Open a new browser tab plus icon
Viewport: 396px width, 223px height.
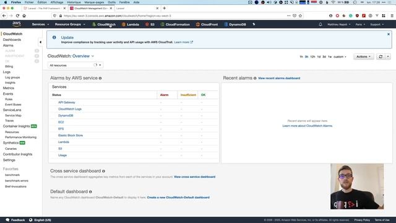[164, 8]
